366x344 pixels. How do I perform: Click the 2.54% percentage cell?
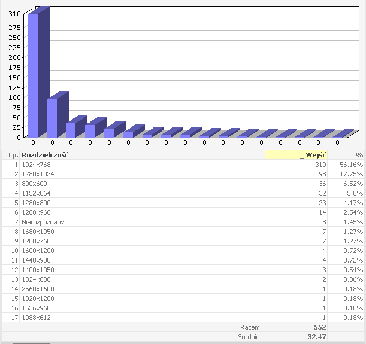click(x=353, y=212)
